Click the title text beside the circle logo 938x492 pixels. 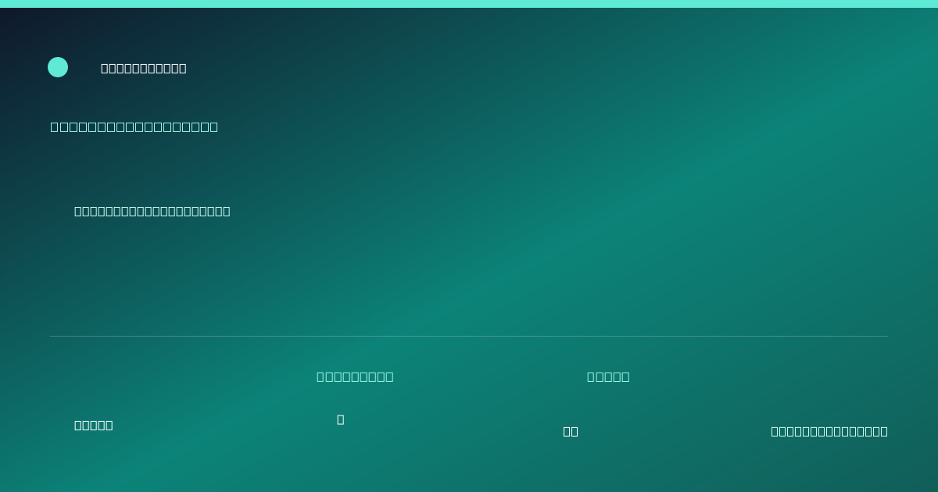click(x=144, y=68)
